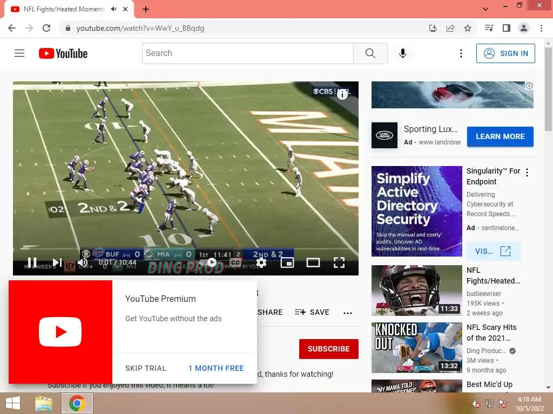Expand the tab search chevron
This screenshot has height=414, width=553.
(485, 9)
